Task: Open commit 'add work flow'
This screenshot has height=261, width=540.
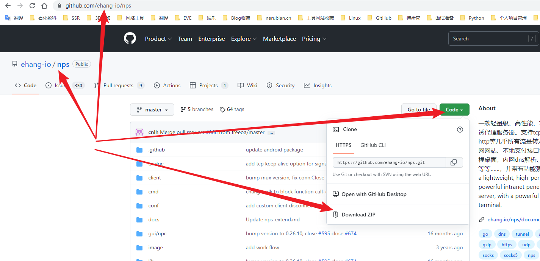Action: coord(263,247)
